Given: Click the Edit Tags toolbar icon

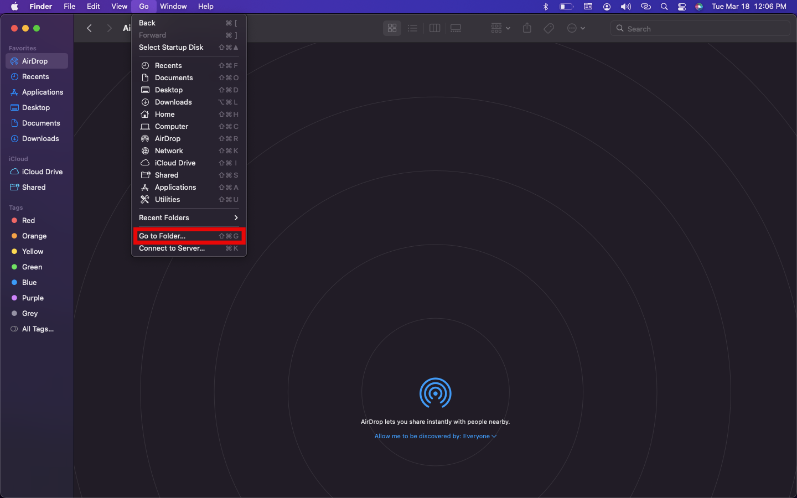Looking at the screenshot, I should (548, 28).
